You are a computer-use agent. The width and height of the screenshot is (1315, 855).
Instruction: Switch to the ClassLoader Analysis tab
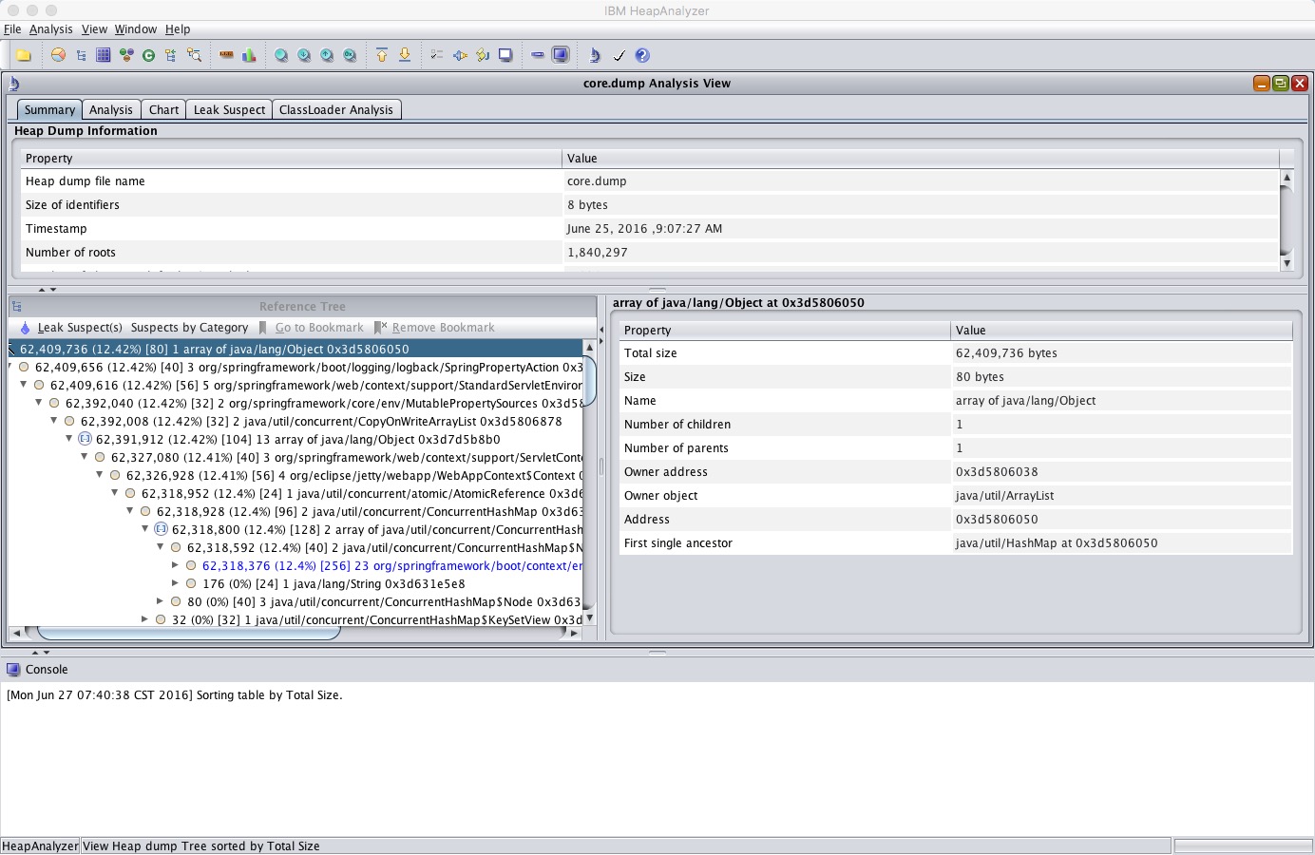pos(336,109)
